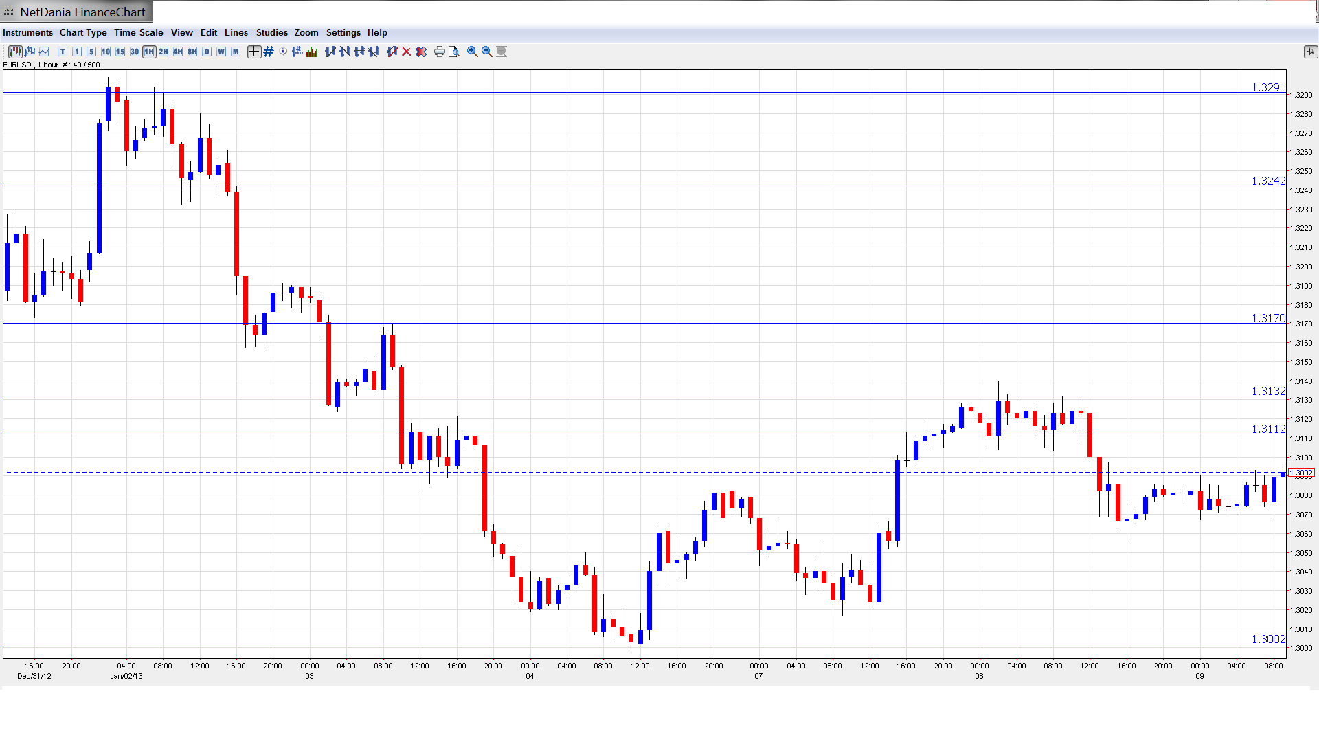Viewport: 1319px width, 742px height.
Task: Click the print chart icon
Action: [x=440, y=52]
